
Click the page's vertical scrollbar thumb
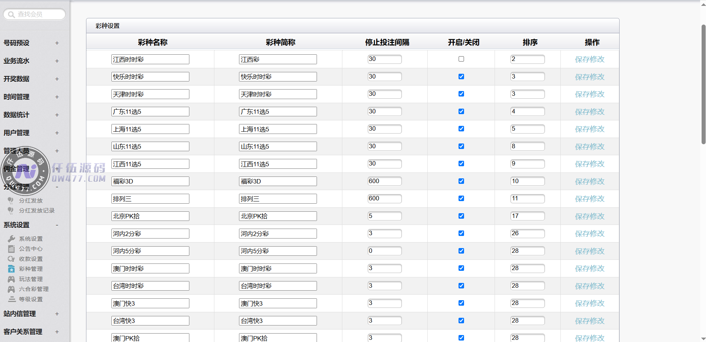tap(703, 84)
